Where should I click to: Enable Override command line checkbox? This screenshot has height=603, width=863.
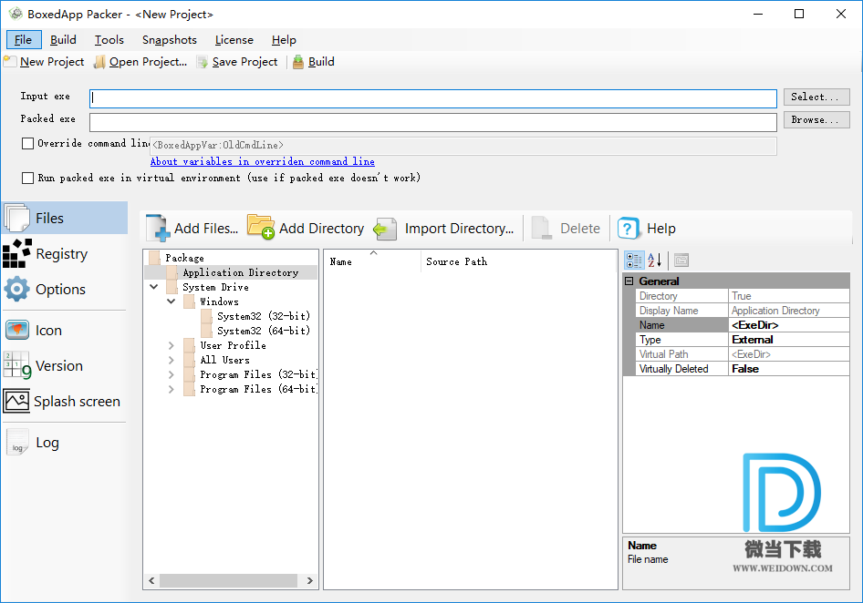click(27, 144)
